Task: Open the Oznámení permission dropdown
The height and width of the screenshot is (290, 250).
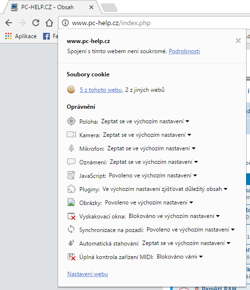Action: point(154,162)
